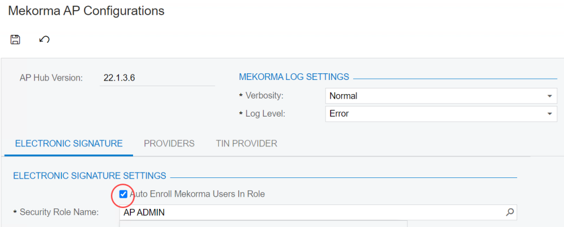Click the Security Role Name input field
This screenshot has height=227, width=564.
coord(310,212)
